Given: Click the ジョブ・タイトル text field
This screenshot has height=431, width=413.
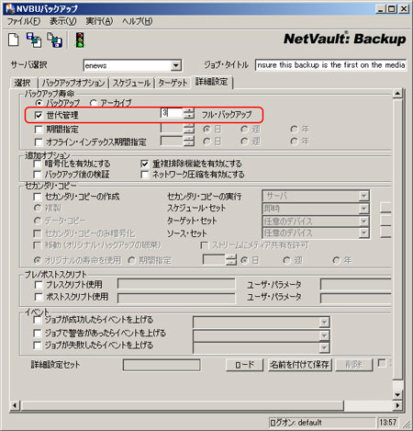Looking at the screenshot, I should 330,65.
